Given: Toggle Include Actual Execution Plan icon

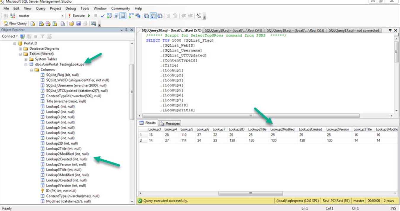Looking at the screenshot, I should pyautogui.click(x=131, y=16).
